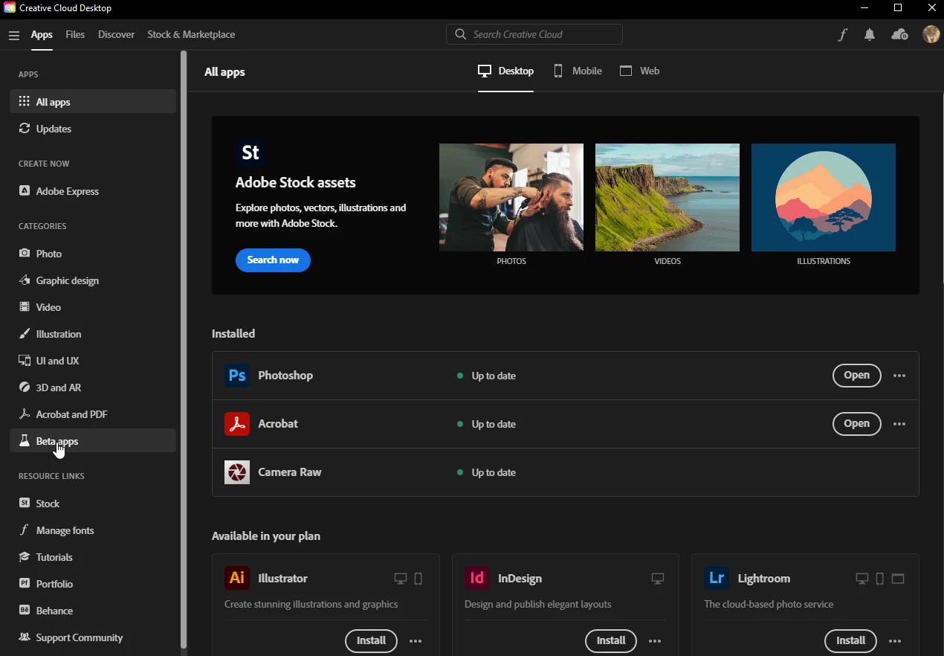
Task: Open the Tutorials resource link
Action: (93, 557)
